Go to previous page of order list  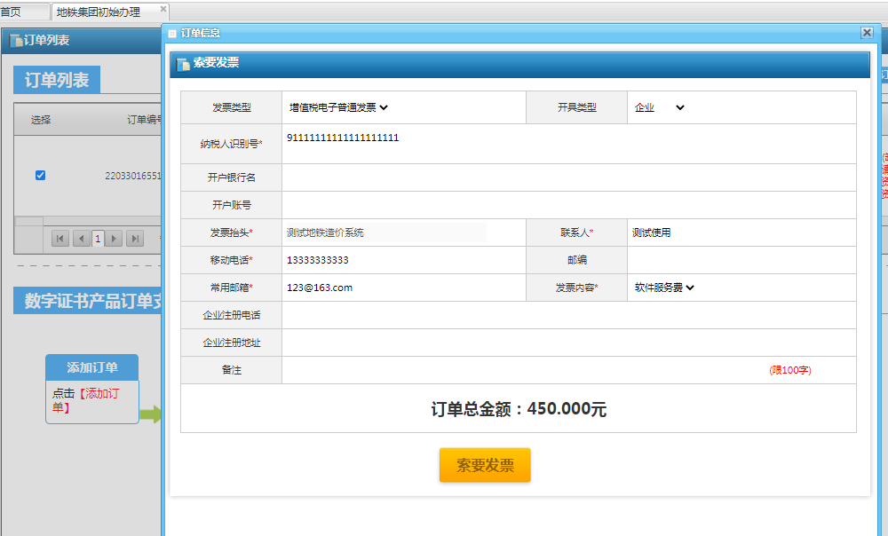pyautogui.click(x=80, y=238)
